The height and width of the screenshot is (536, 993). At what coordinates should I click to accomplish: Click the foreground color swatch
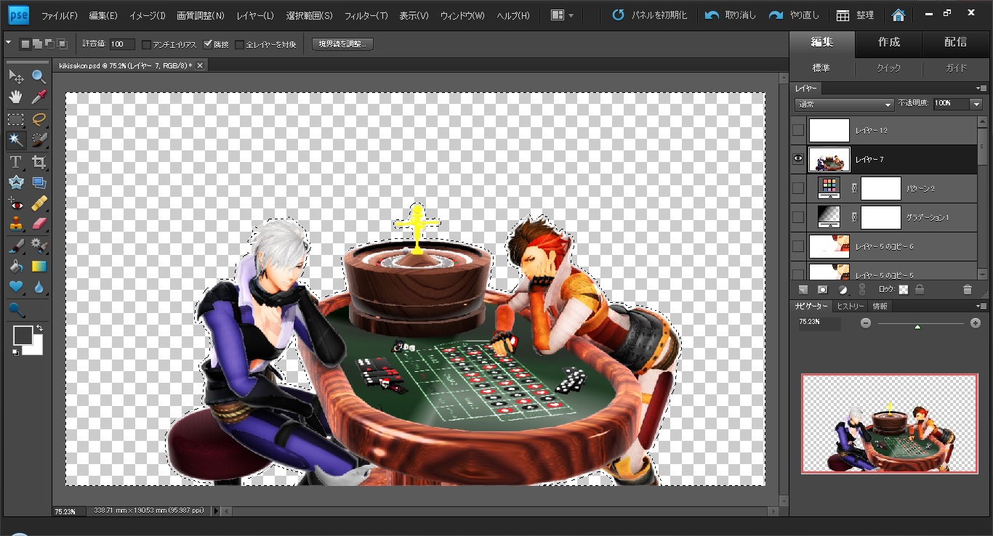[x=23, y=335]
